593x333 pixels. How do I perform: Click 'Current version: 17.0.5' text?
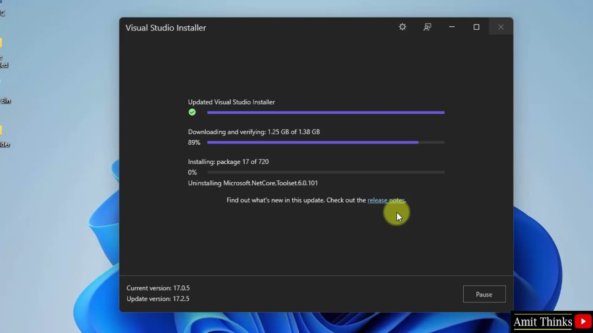[158, 288]
